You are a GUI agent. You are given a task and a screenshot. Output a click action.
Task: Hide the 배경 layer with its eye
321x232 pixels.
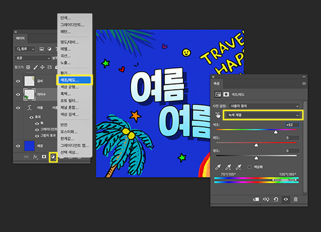(18, 146)
